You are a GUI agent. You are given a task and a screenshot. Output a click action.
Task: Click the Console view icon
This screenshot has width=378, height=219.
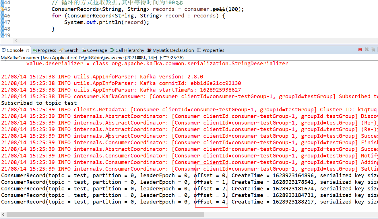[3, 50]
